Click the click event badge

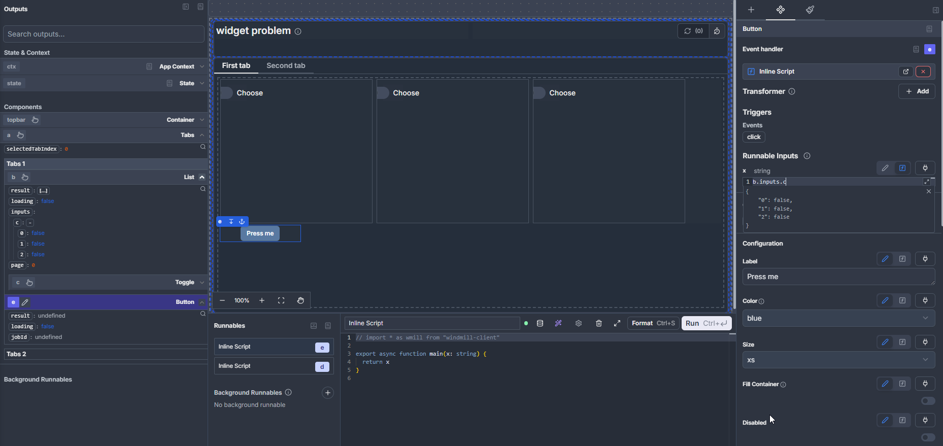(x=754, y=137)
